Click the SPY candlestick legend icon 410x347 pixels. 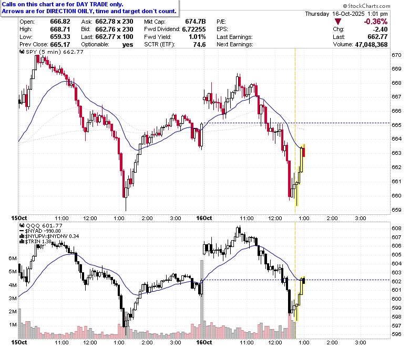(x=22, y=52)
